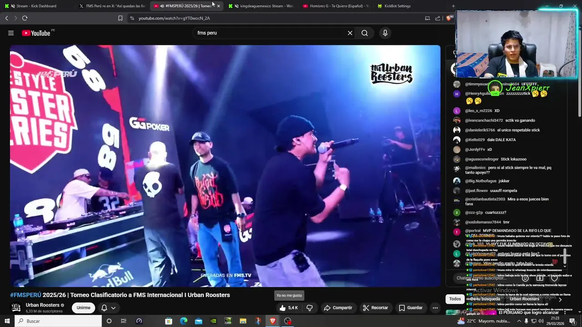The width and height of the screenshot is (582, 327).
Task: Open File Explorer from the taskbar
Action: click(x=243, y=321)
